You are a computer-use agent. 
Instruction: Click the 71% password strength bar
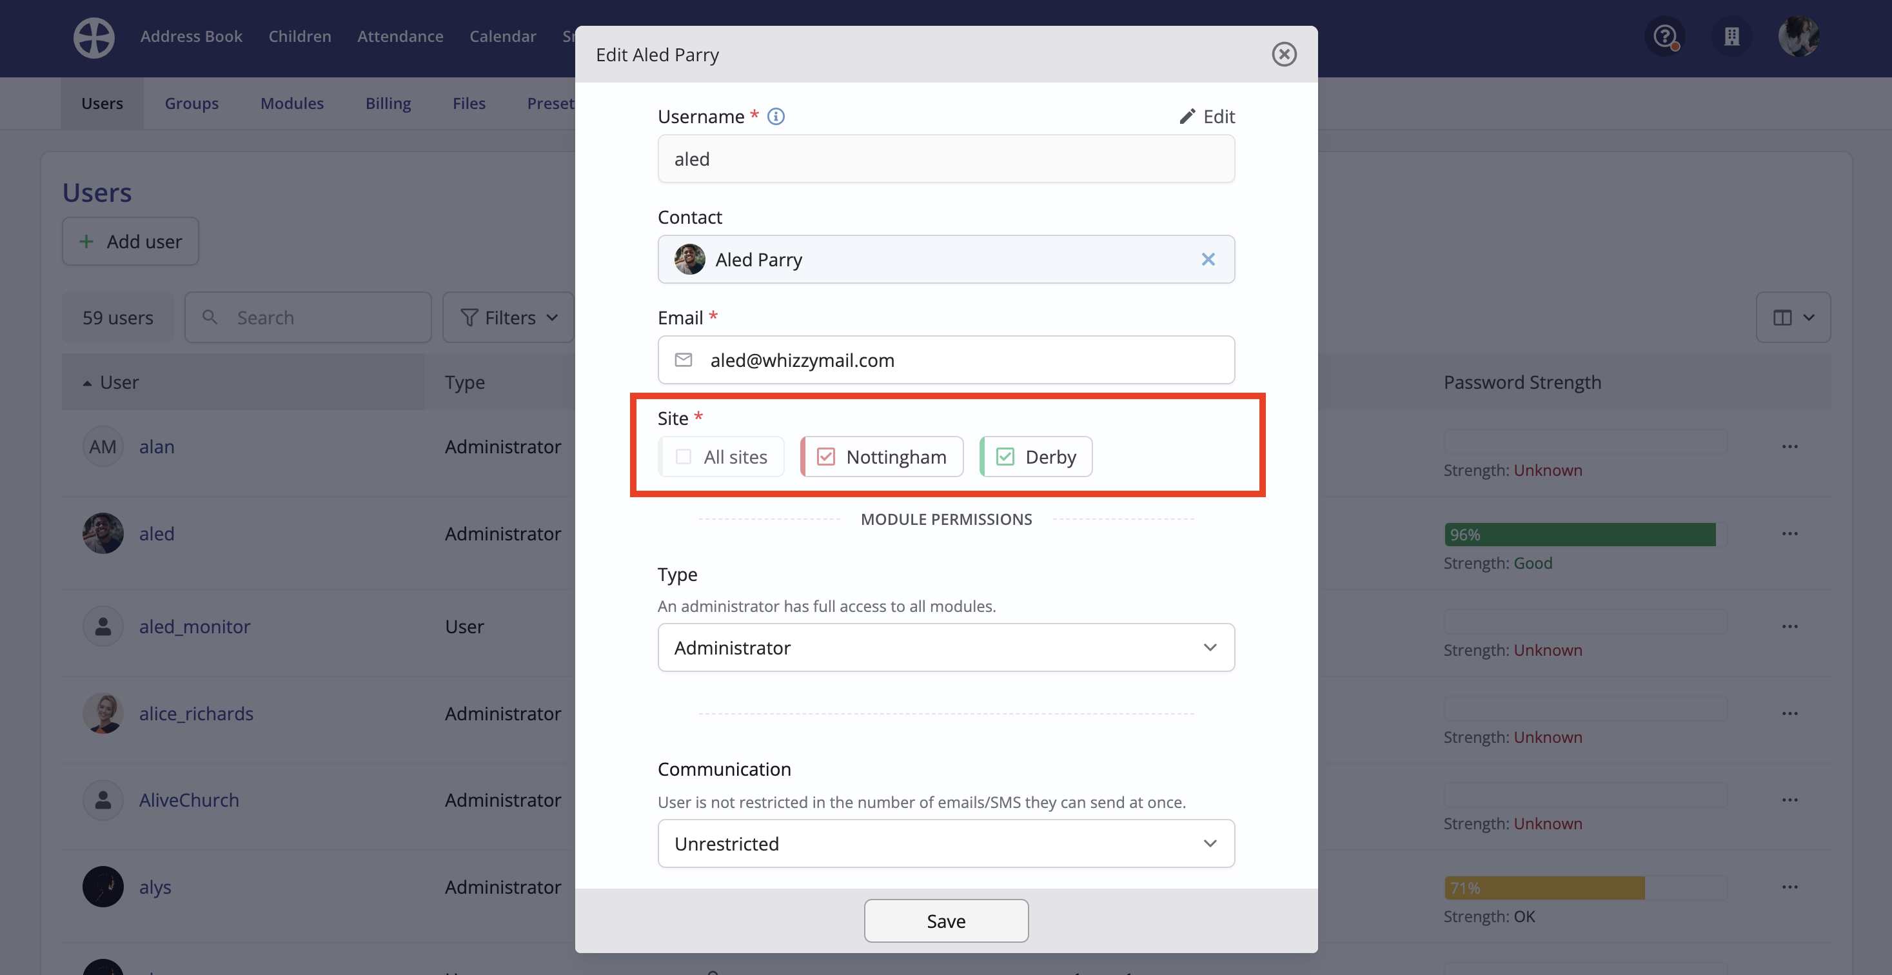(1586, 888)
